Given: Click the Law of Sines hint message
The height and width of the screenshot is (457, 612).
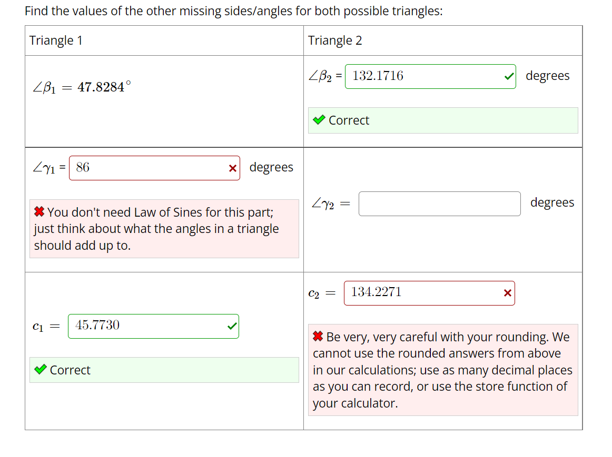Looking at the screenshot, I should point(164,229).
